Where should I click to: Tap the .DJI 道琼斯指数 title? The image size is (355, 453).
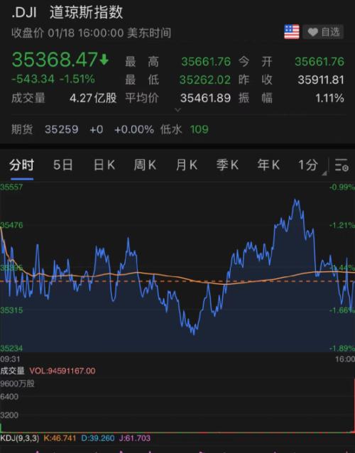(67, 12)
